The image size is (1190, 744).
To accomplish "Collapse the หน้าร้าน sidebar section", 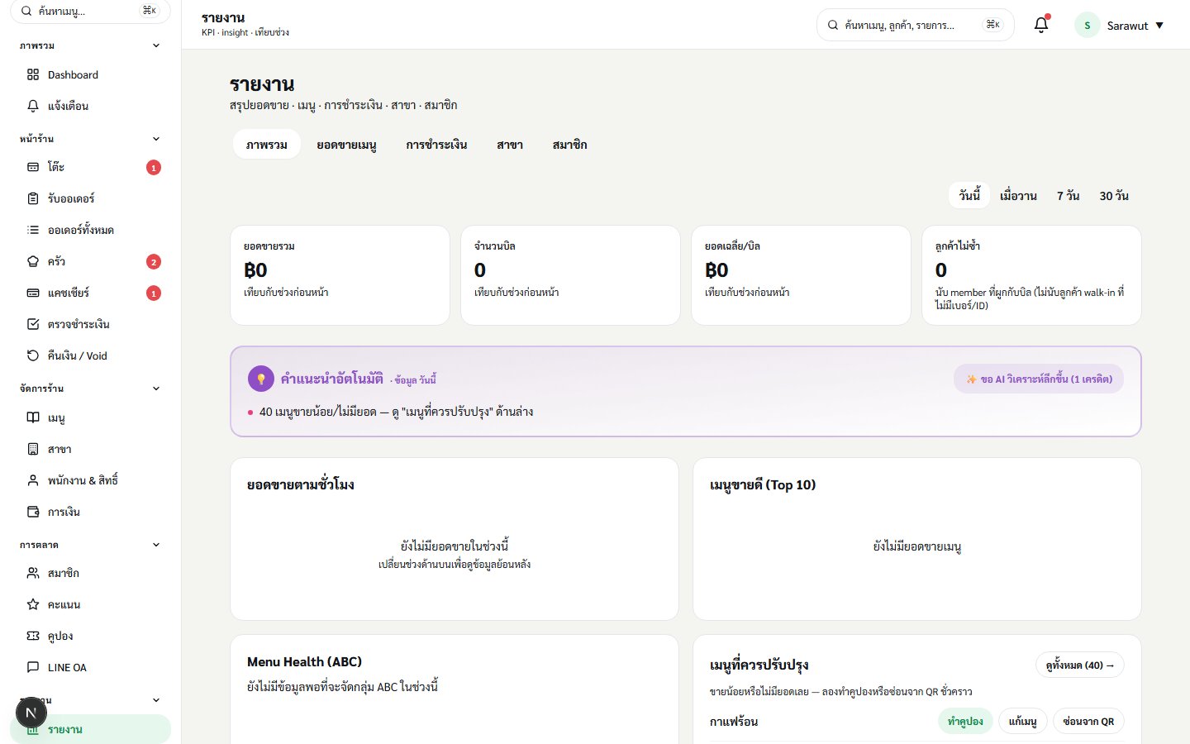I will coord(156,139).
